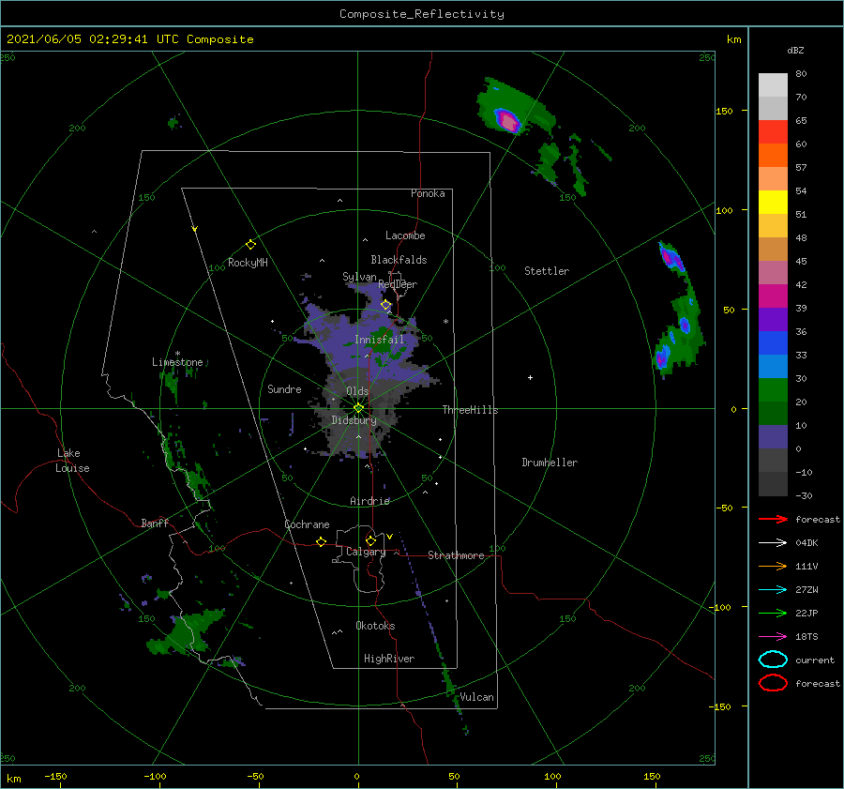This screenshot has height=789, width=844.
Task: Click the yellow diamond marker near RedDeer
Action: point(386,305)
